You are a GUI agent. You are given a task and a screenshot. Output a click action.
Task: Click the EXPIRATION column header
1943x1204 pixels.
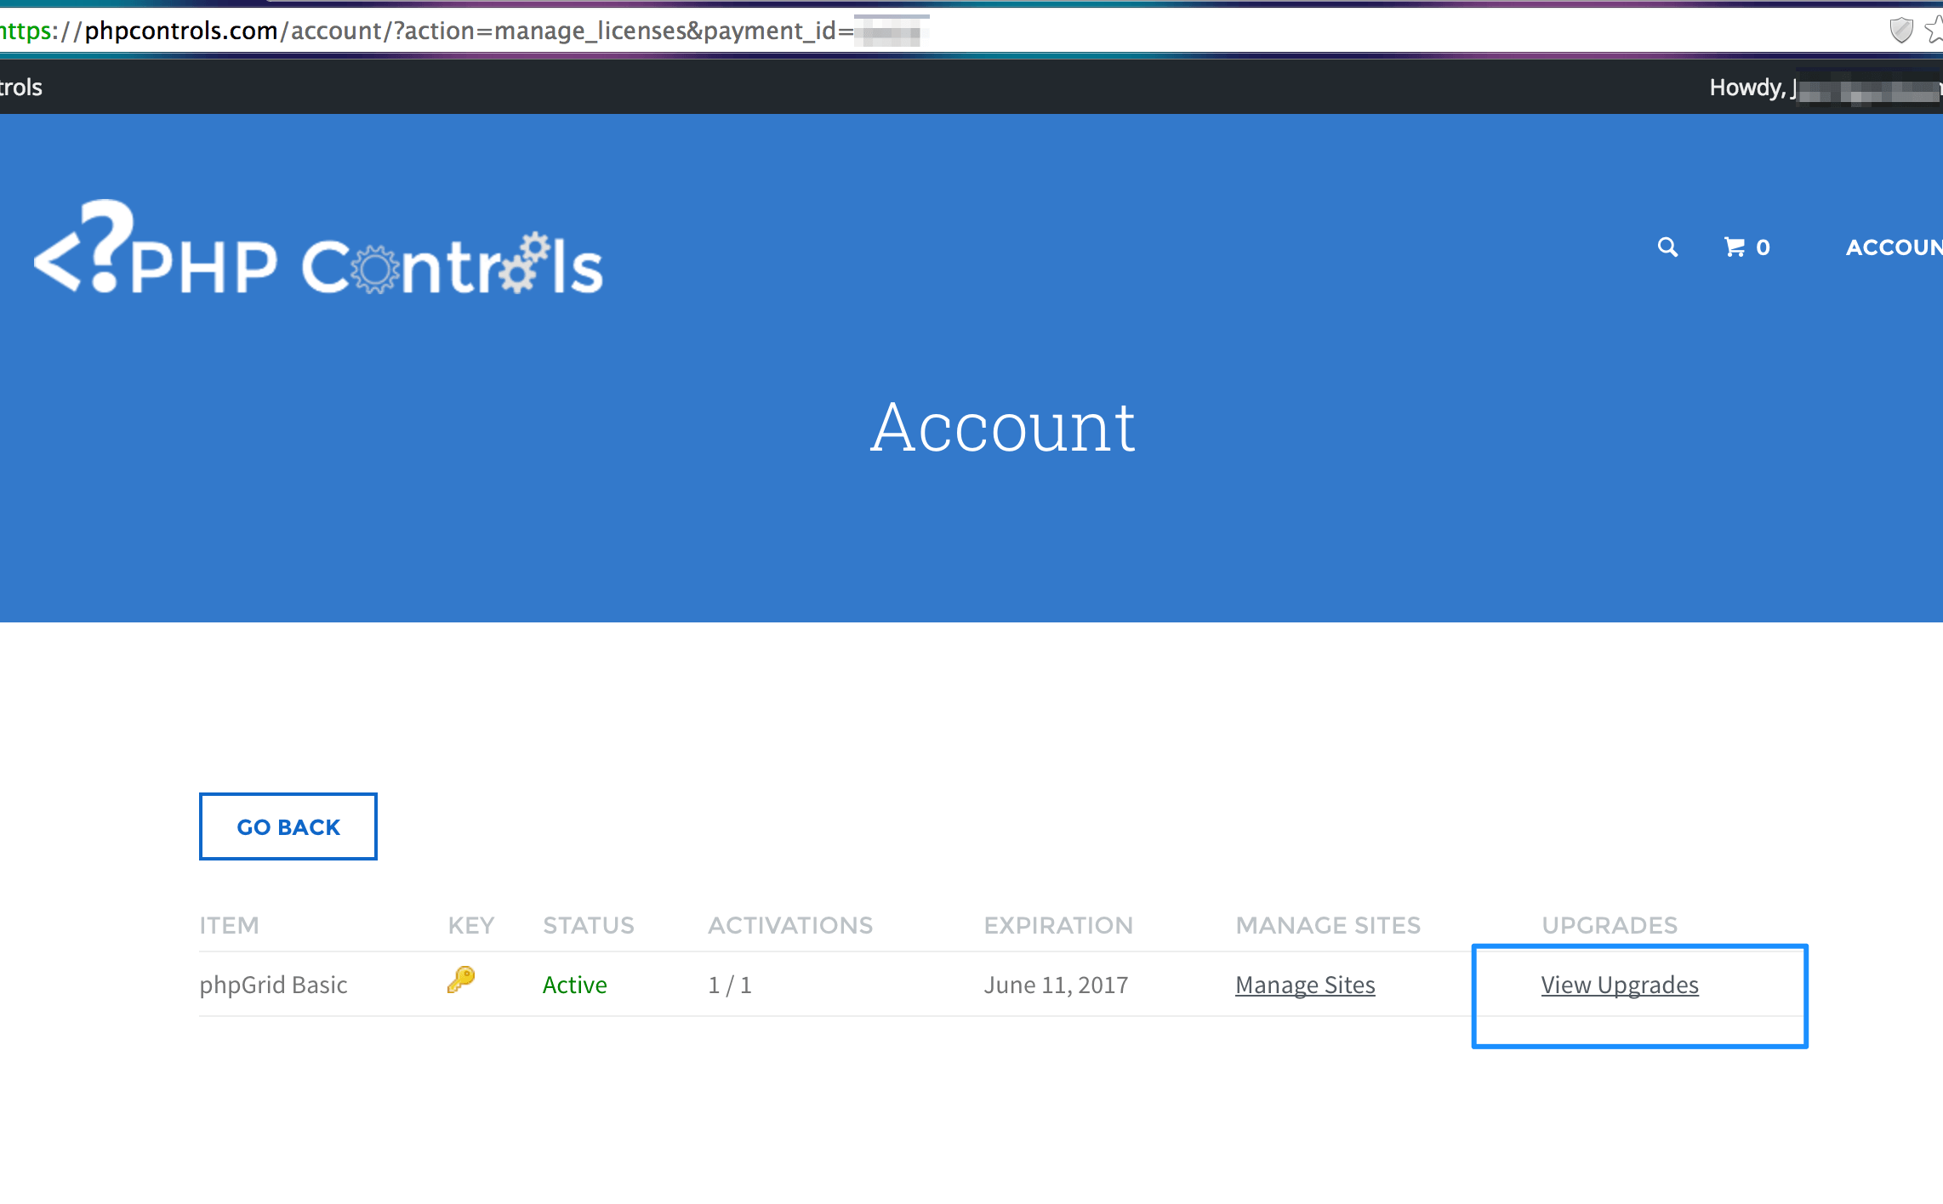pyautogui.click(x=1058, y=925)
